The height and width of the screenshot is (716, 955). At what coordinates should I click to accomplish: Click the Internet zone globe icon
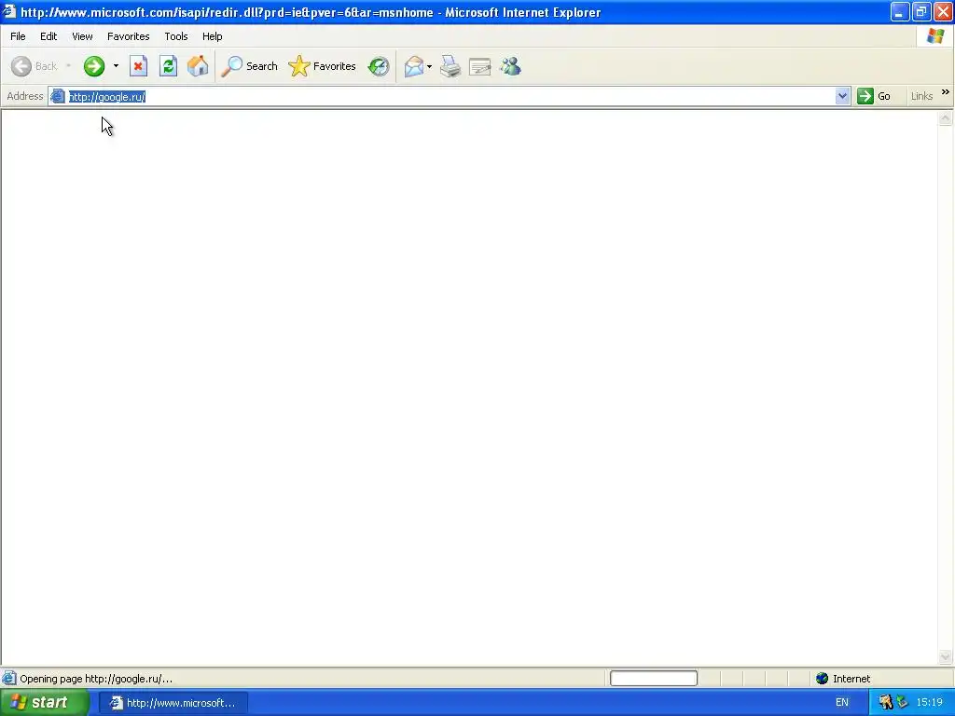coord(823,679)
